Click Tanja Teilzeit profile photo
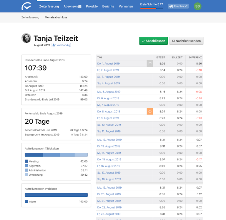226x220 pixels. [x=26, y=38]
